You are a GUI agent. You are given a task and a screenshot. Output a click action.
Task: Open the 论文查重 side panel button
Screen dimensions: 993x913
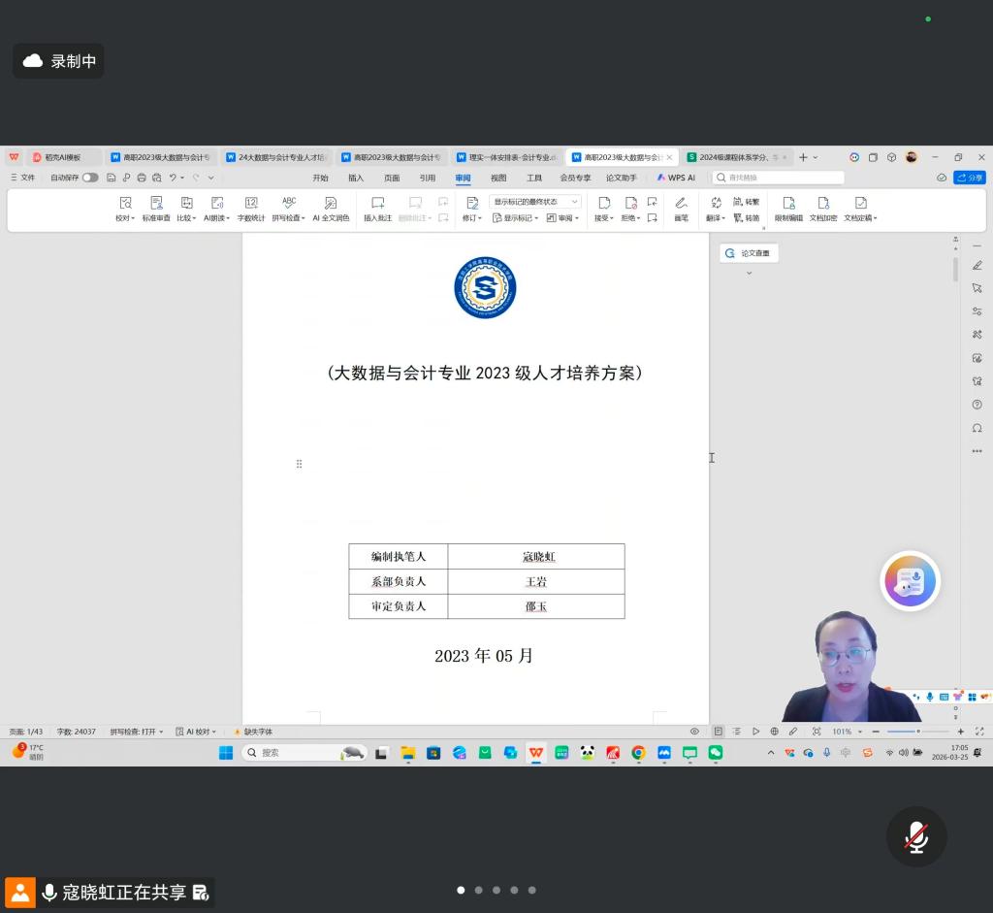tap(749, 253)
